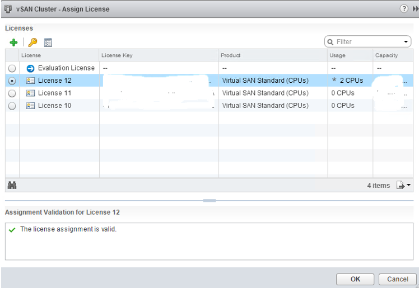Screen dimensions: 419x288
Task: Select the License 12 radio button
Action: click(x=12, y=81)
